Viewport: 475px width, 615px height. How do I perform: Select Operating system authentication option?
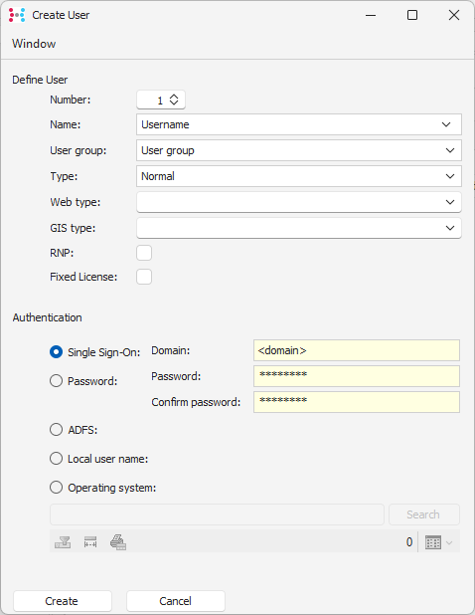coord(56,488)
